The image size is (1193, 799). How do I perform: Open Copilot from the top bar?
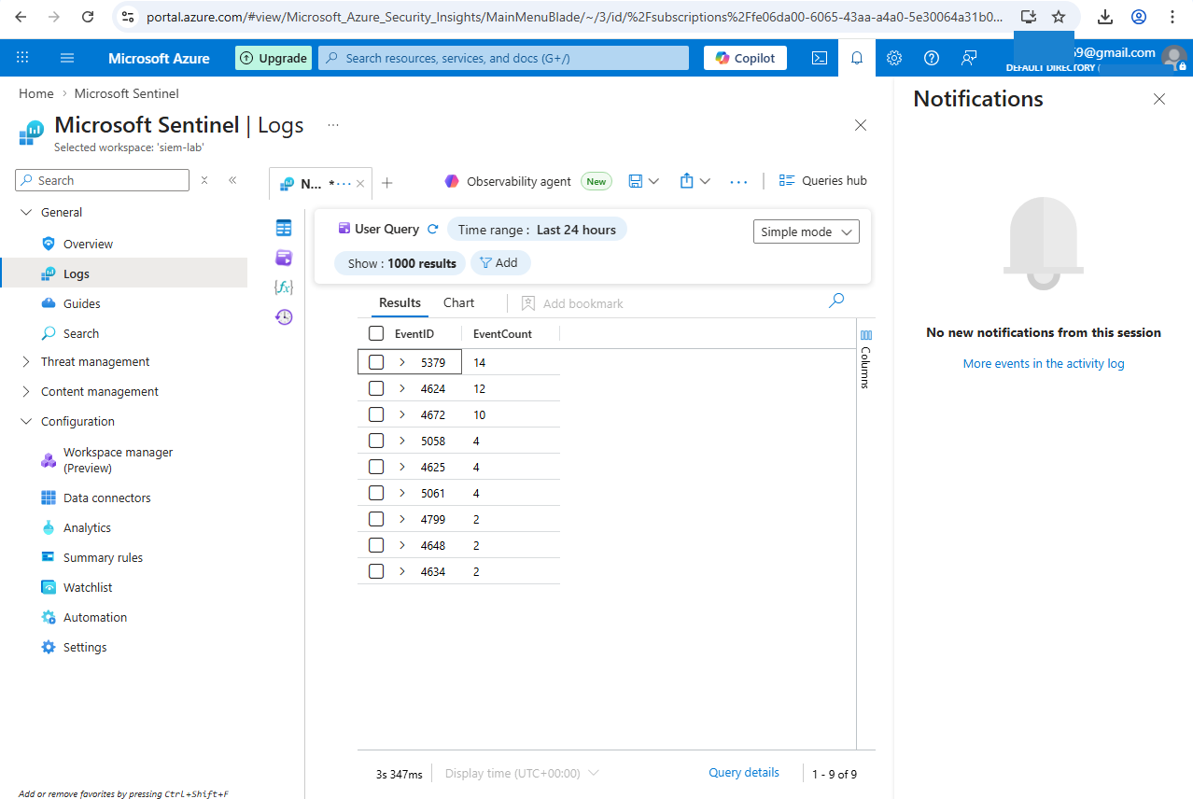pos(745,58)
